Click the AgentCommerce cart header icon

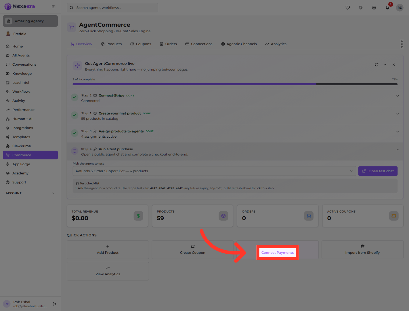pyautogui.click(x=71, y=27)
